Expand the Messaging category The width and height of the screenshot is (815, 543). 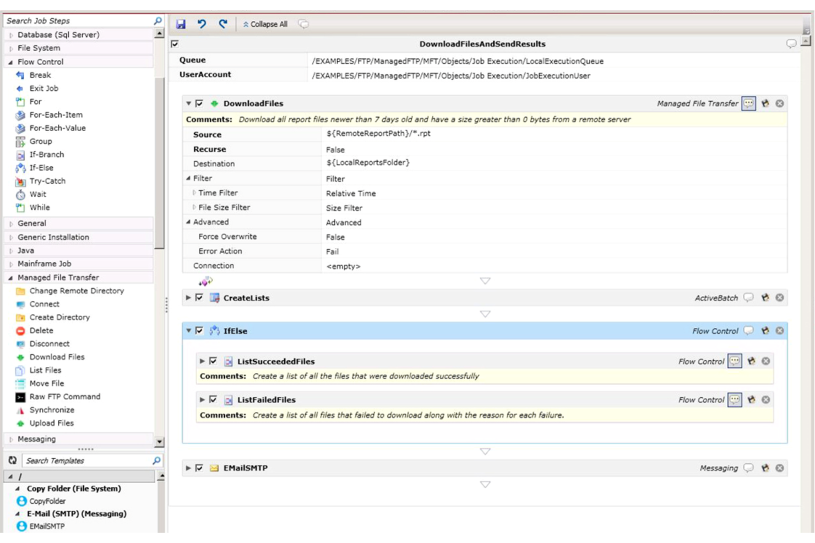[x=11, y=439]
